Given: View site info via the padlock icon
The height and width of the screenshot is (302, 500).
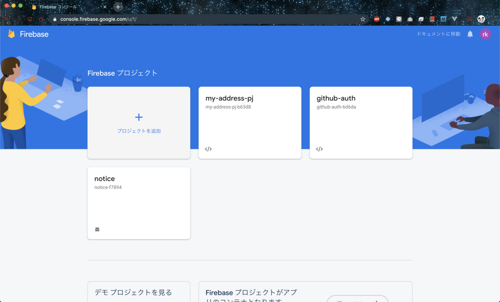Looking at the screenshot, I should coord(55,19).
